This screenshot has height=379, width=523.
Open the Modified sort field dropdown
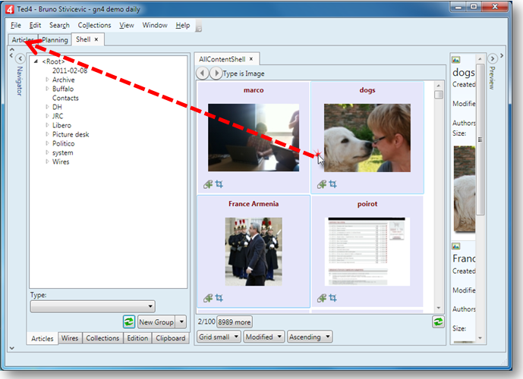click(x=264, y=337)
